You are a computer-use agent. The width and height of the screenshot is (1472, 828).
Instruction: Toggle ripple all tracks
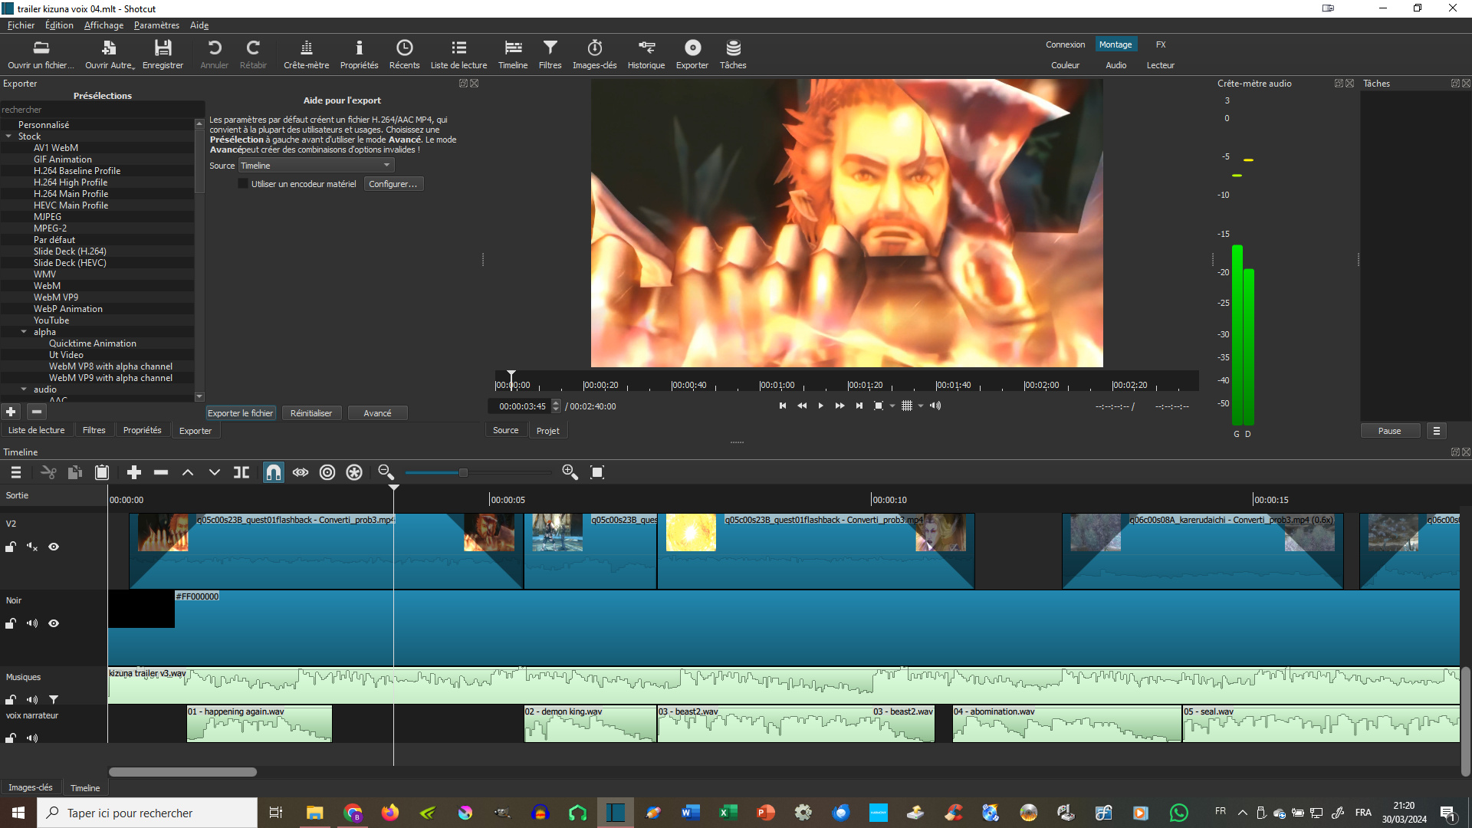354,472
